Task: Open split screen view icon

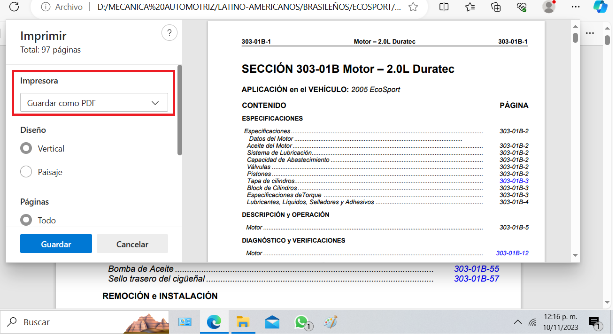Action: [444, 7]
